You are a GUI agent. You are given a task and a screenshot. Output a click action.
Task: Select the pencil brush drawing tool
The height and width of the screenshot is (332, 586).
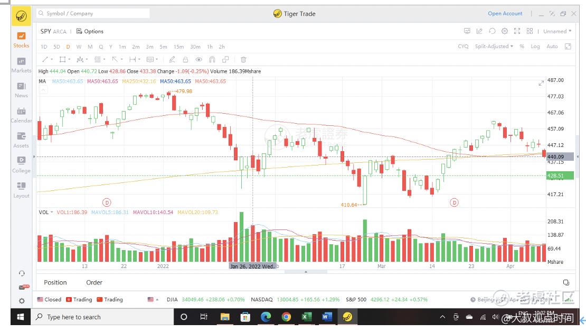point(172,60)
